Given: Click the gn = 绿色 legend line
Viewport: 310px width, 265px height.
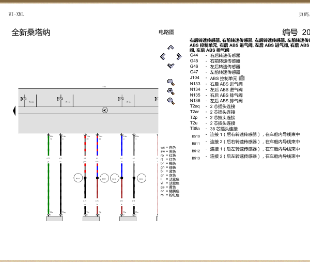Looking at the screenshot, I should tap(168, 167).
